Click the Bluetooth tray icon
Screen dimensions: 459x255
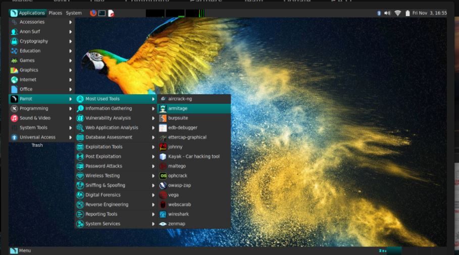[379, 13]
